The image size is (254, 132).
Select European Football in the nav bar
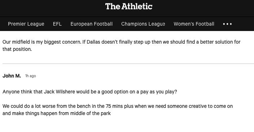(92, 24)
